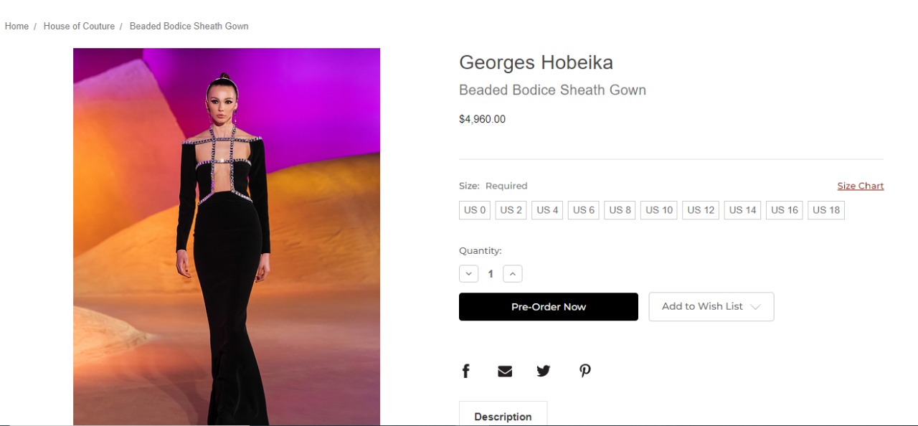
Task: Share the gown on Facebook
Action: pos(465,371)
